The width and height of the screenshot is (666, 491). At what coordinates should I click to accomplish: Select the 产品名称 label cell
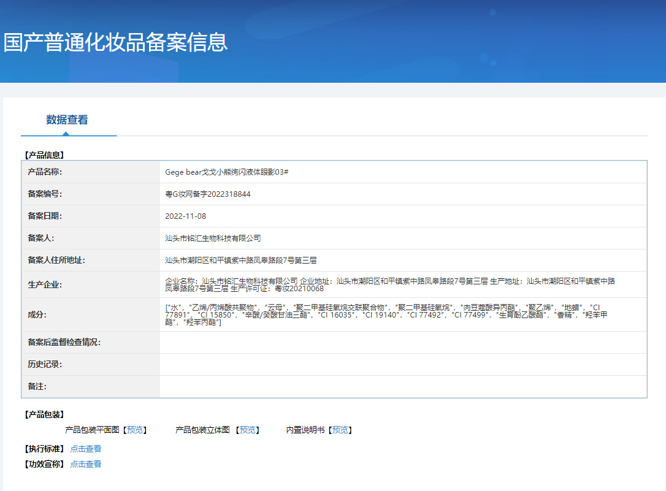click(x=91, y=172)
